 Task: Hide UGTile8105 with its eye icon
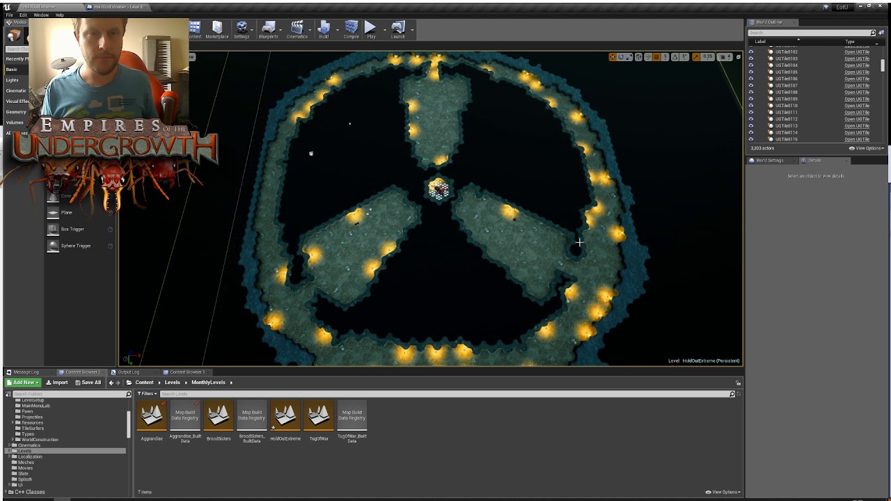coord(750,72)
